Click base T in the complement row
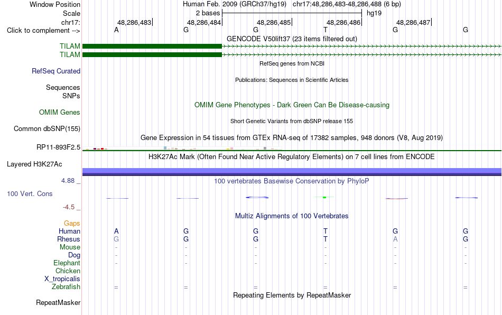Screen dimensions: 502x315 pos(326,30)
